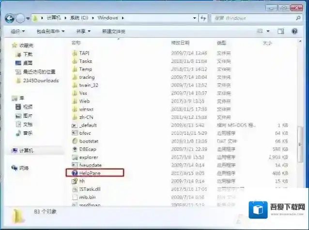Screen dimensions: 309x230
Task: Click the bootstat file icon
Action: 75,141
